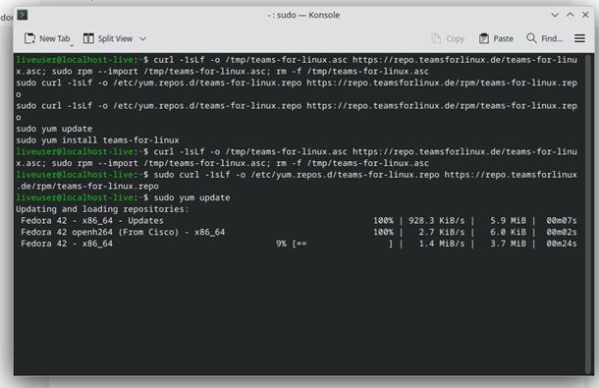The height and width of the screenshot is (388, 599).
Task: Click the '6.0 KiB' size value
Action: 508,232
